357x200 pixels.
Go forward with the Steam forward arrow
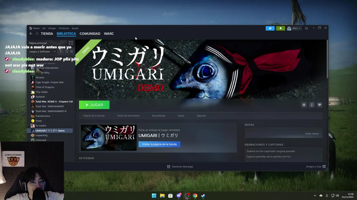37,34
